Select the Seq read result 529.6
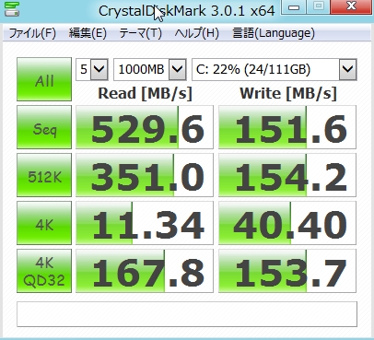 coord(145,127)
